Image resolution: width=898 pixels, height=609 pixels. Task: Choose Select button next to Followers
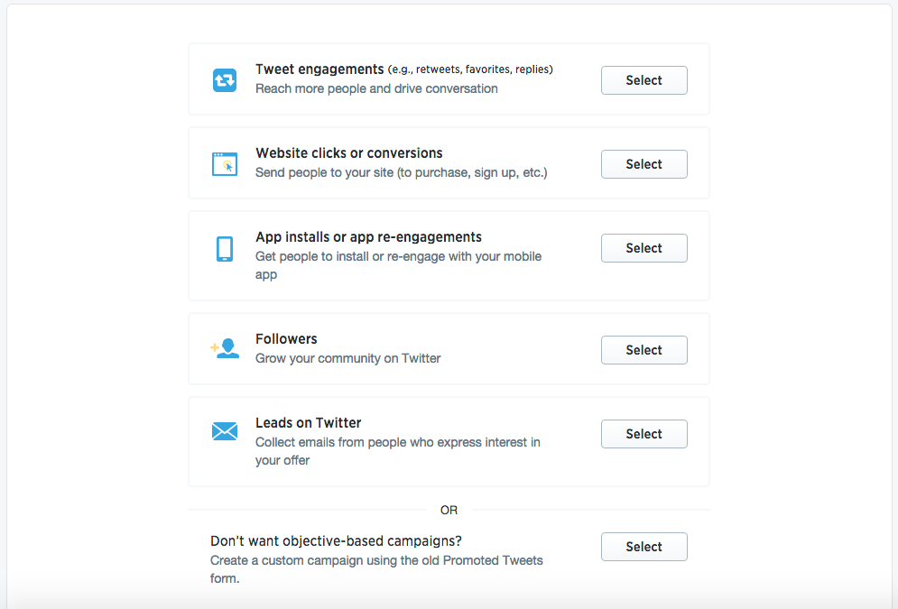[x=643, y=350]
